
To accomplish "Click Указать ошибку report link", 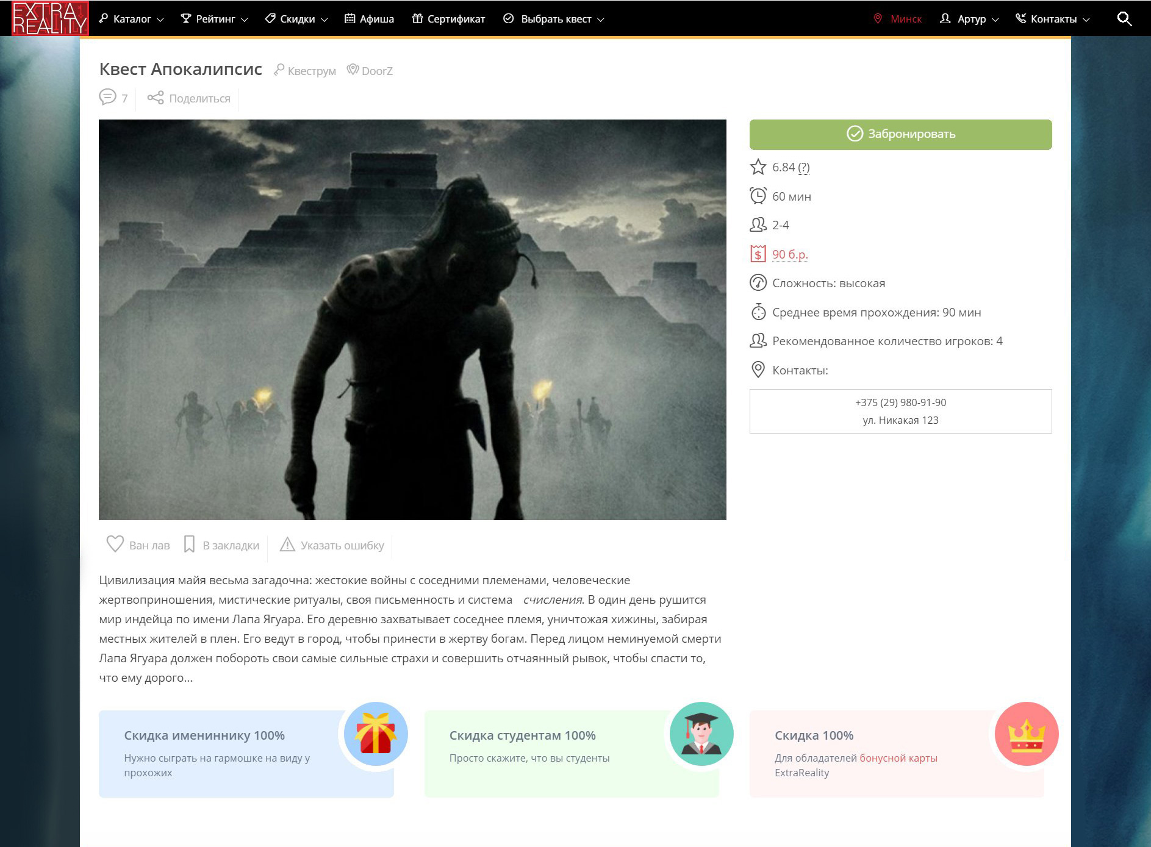I will tap(342, 545).
